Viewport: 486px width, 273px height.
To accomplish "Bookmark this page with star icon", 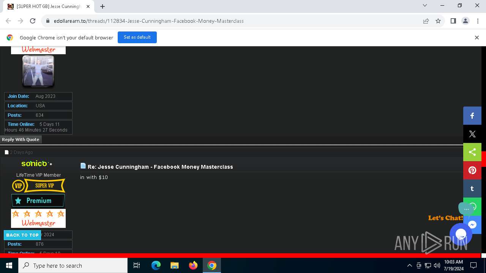I will (x=438, y=21).
